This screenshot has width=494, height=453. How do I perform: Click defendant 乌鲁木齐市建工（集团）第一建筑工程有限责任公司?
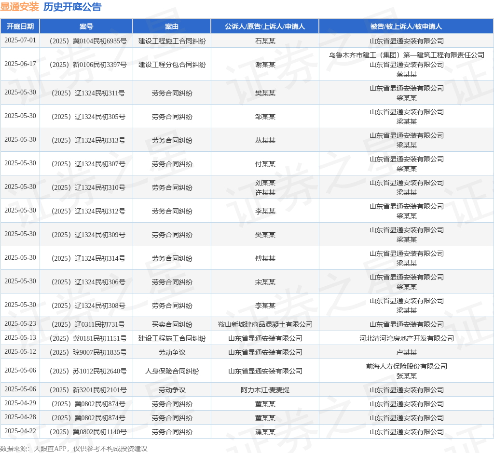coord(406,55)
